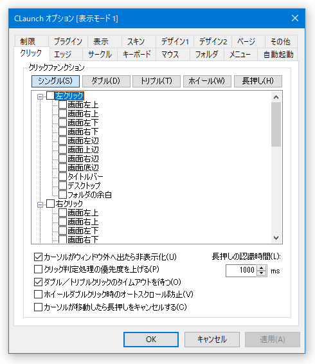Go to the デザイン2 tab
This screenshot has height=364, width=315.
(213, 42)
